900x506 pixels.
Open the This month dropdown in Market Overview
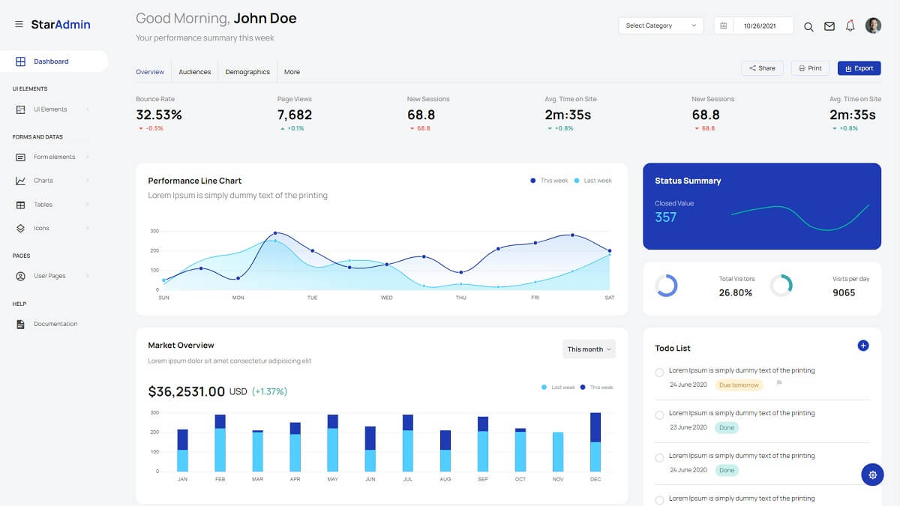point(589,349)
